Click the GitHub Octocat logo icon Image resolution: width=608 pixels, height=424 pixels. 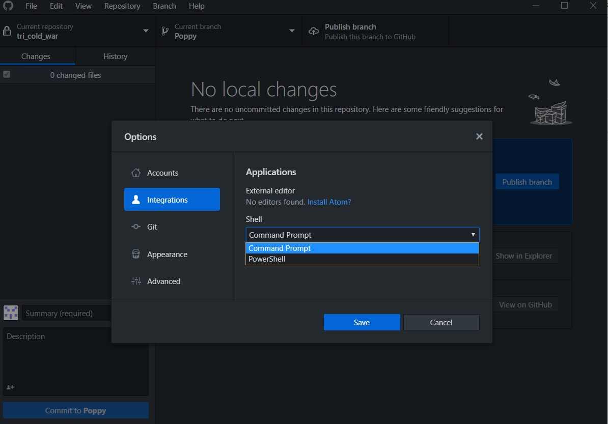pos(8,6)
